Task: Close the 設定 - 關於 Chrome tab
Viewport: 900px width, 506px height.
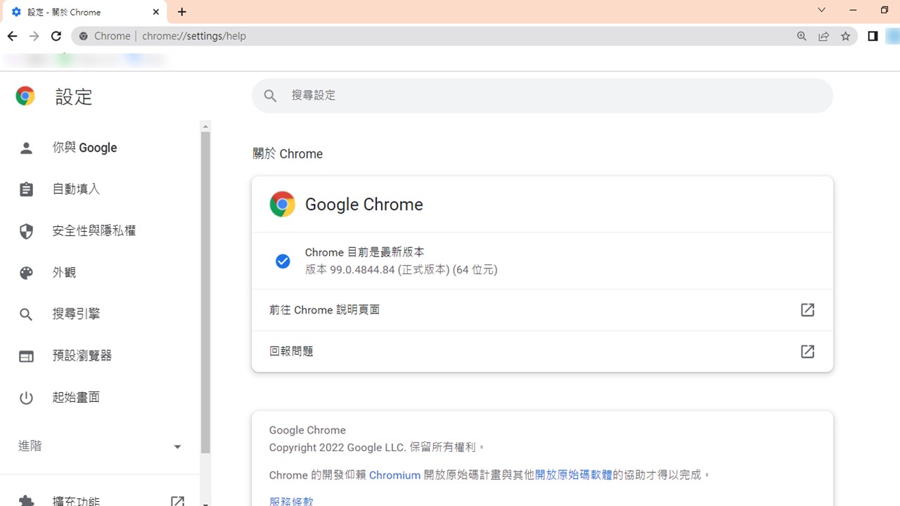Action: 156,12
